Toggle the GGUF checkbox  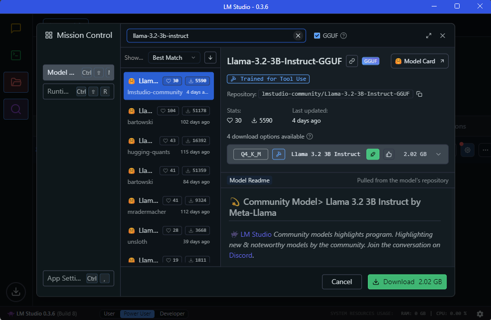pyautogui.click(x=317, y=36)
